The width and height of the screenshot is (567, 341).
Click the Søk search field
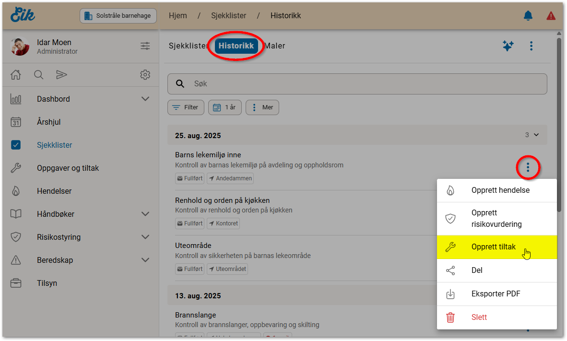(357, 83)
